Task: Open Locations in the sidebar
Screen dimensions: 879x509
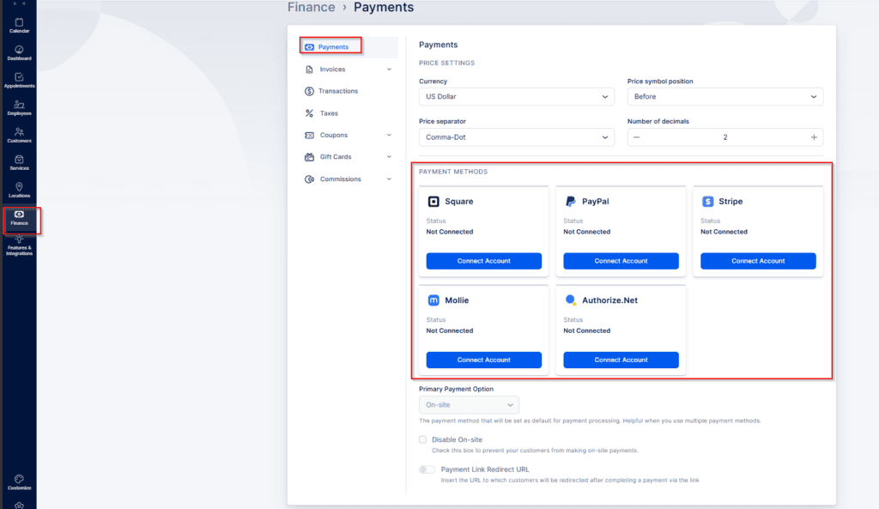Action: (19, 191)
